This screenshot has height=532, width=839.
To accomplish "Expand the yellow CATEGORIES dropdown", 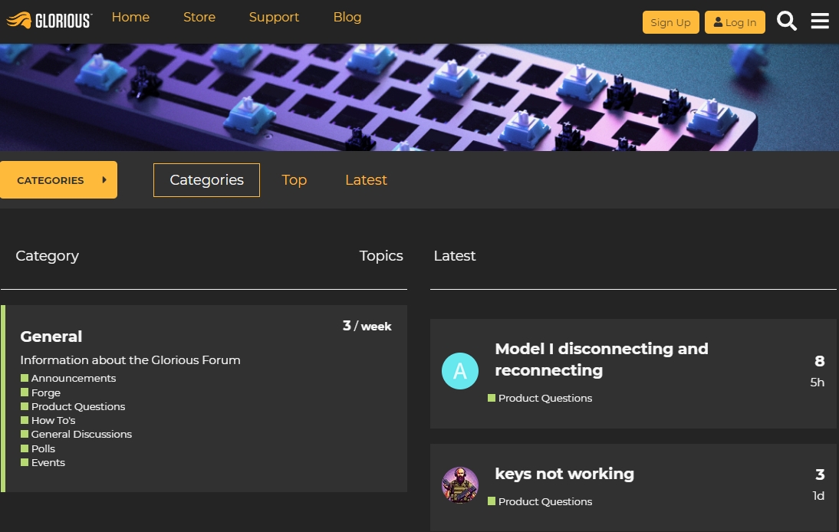I will click(58, 180).
